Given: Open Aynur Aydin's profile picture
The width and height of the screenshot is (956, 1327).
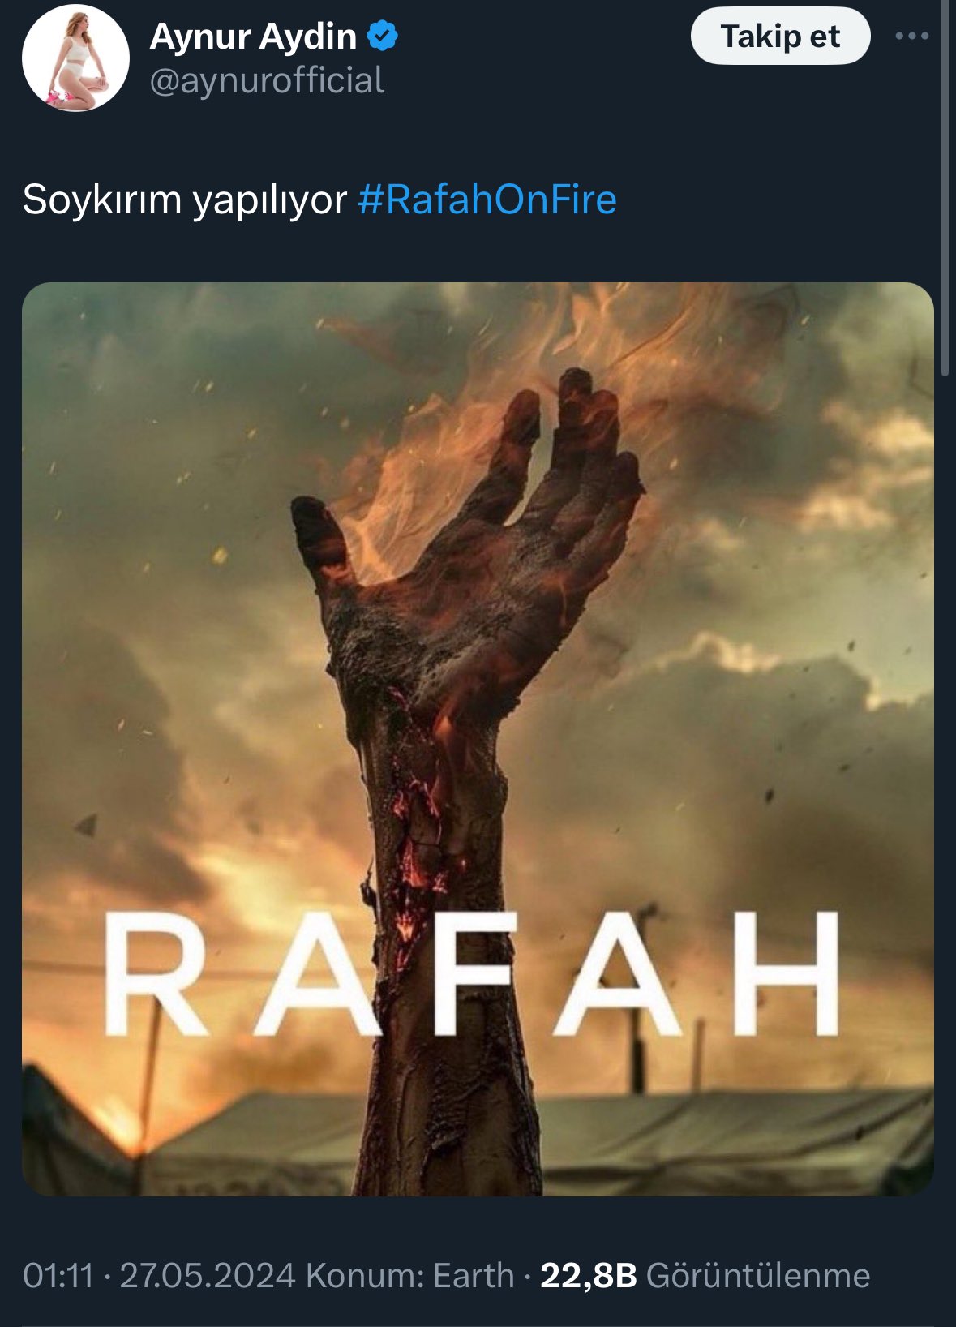Looking at the screenshot, I should coord(75,58).
